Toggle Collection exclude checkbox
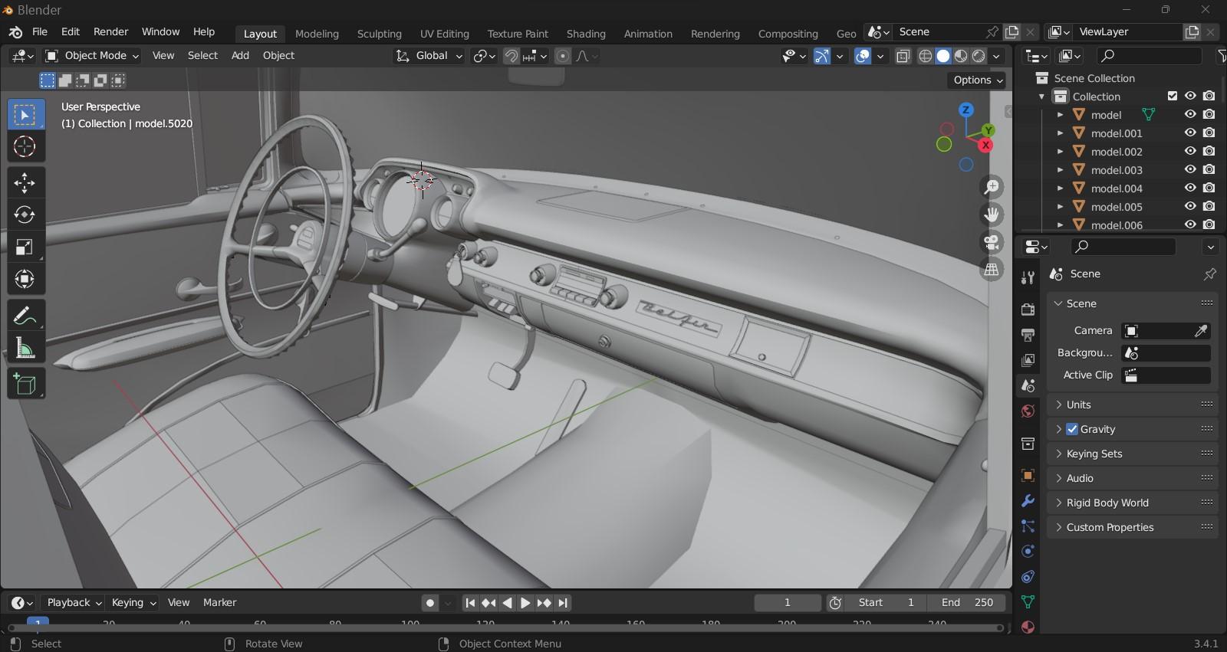 click(x=1172, y=97)
